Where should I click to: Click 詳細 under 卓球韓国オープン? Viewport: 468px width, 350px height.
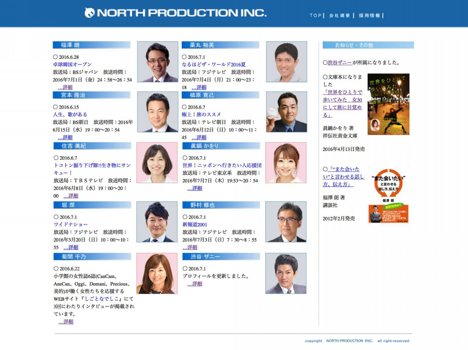coord(65,87)
